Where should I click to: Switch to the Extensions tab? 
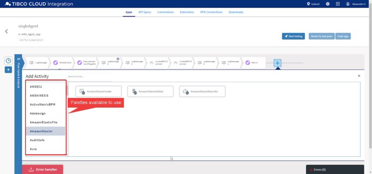tap(187, 12)
